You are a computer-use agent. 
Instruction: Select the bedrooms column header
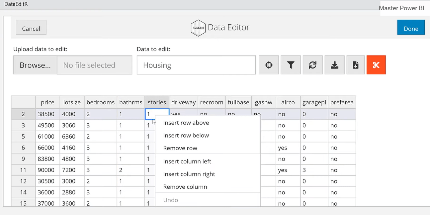coord(101,102)
